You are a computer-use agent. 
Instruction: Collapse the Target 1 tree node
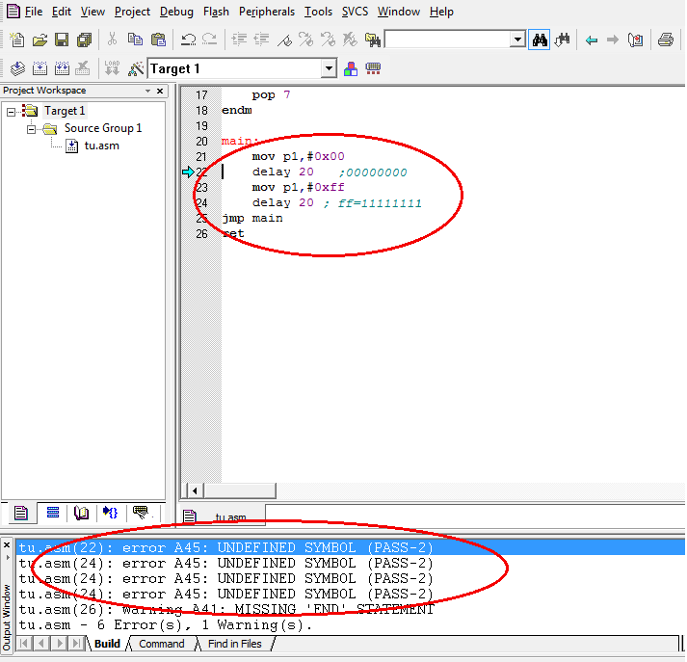point(12,111)
